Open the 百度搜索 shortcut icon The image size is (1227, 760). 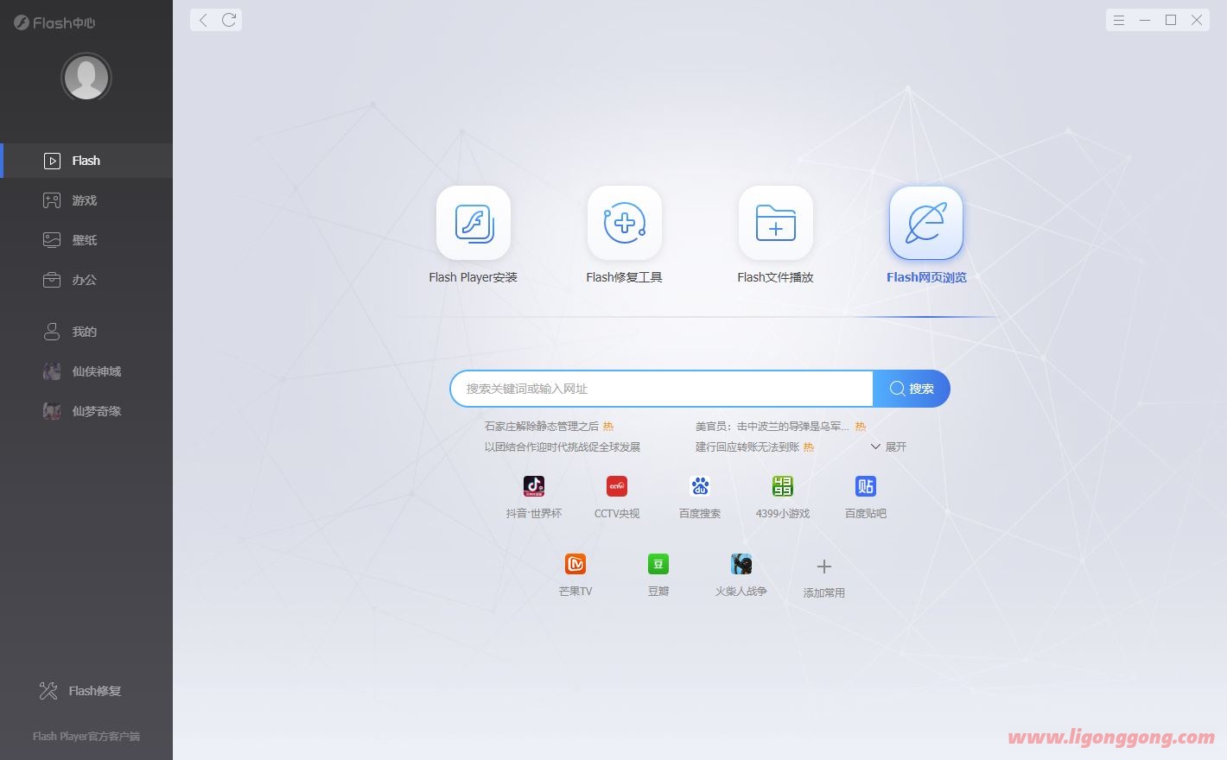click(x=700, y=486)
